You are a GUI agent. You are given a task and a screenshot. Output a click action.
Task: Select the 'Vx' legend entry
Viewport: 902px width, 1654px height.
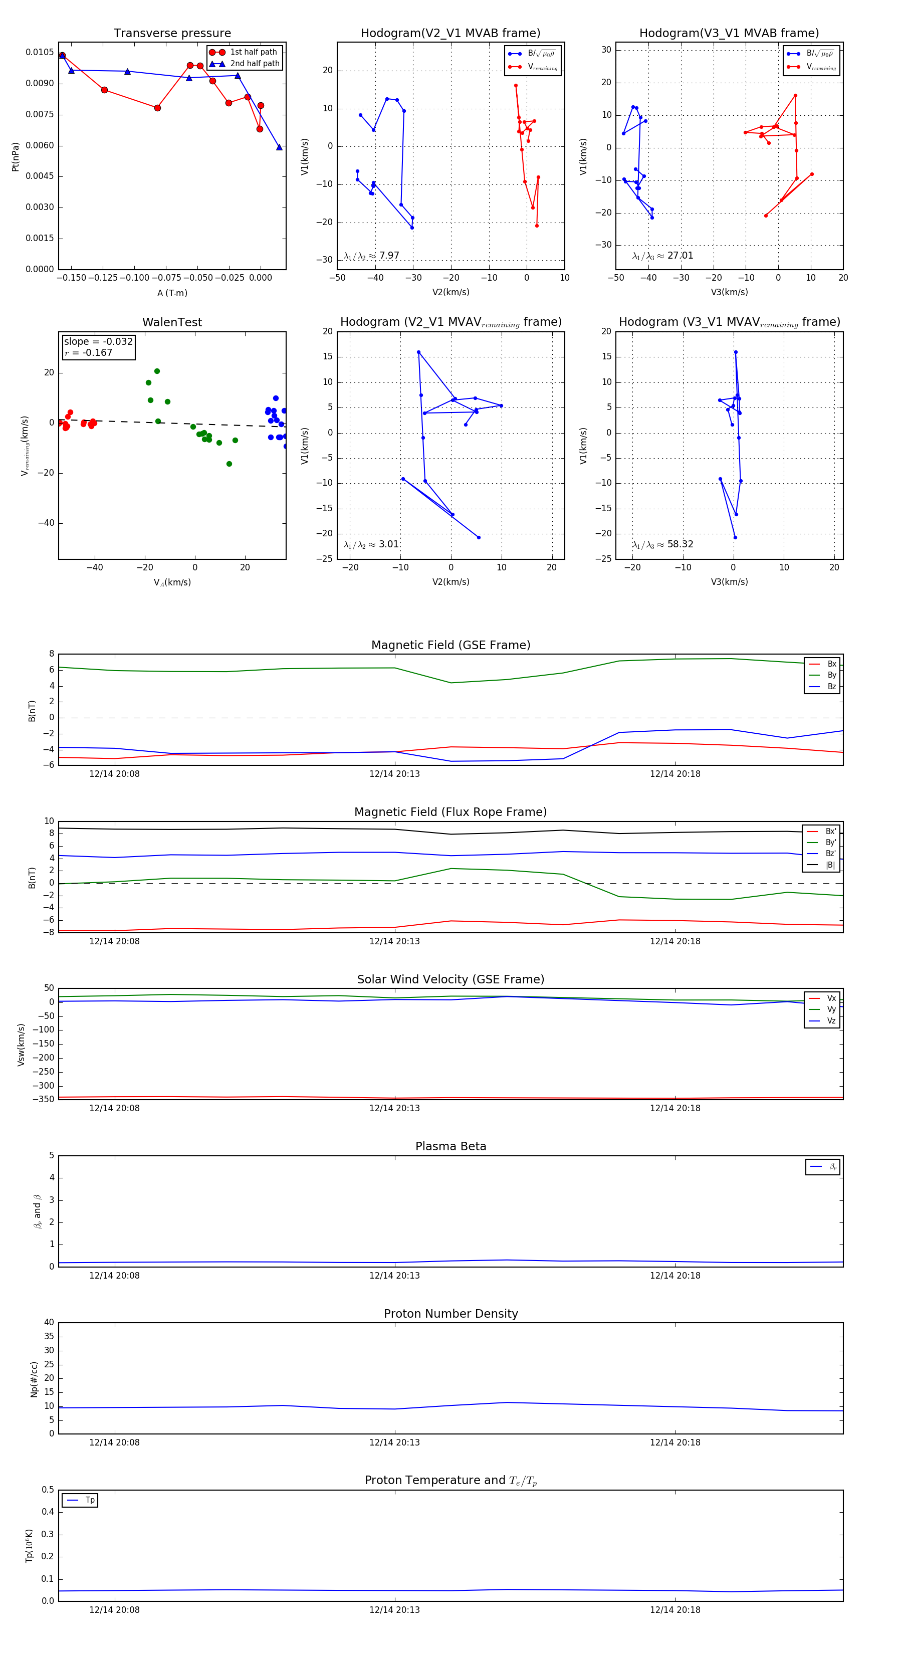pos(822,998)
